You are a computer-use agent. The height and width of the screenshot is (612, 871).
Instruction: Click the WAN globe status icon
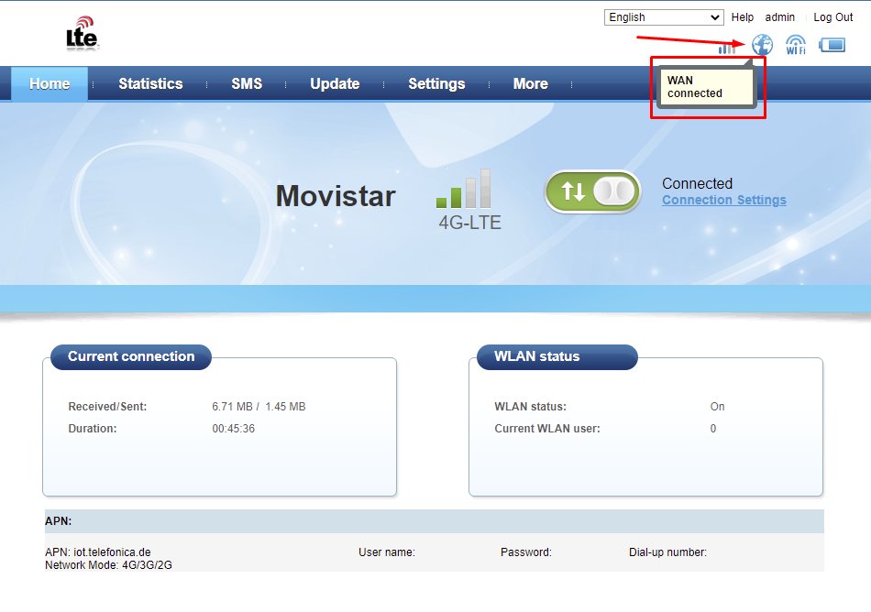(762, 44)
